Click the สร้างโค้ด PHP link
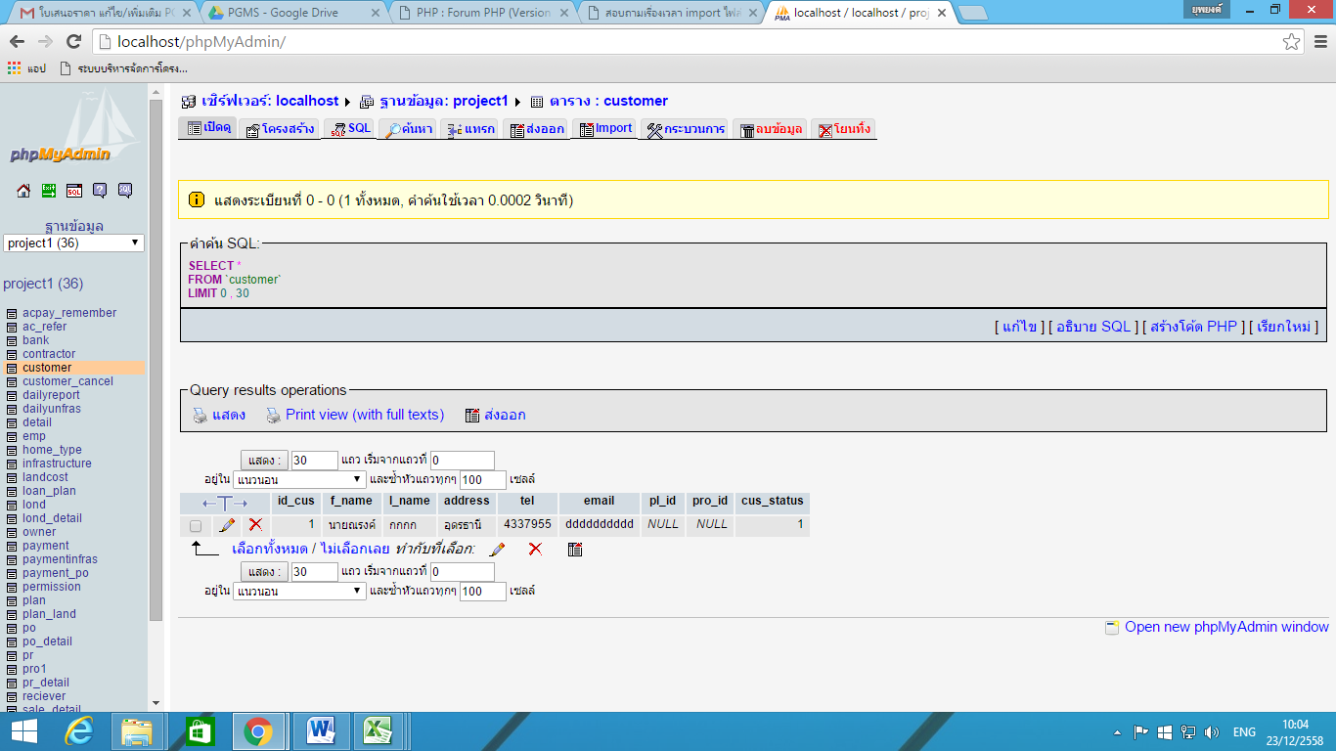The width and height of the screenshot is (1336, 751). click(x=1193, y=327)
